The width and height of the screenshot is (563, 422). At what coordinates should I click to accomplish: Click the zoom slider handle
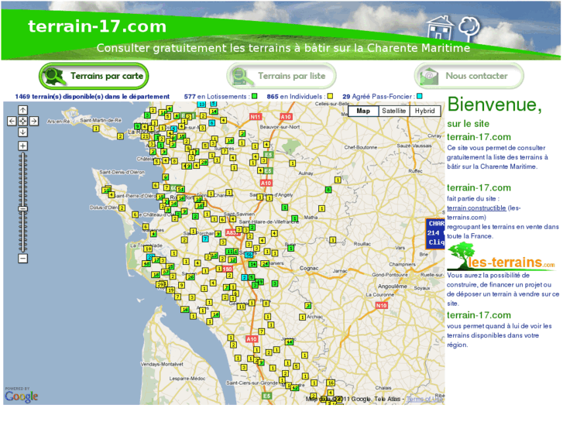pos(22,208)
